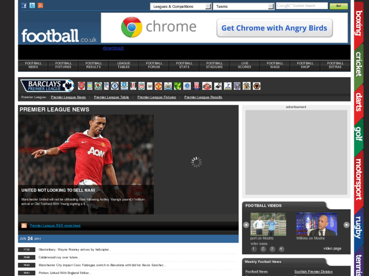Open the Premier League RSS news feed link
The height and width of the screenshot is (276, 369).
(55, 225)
